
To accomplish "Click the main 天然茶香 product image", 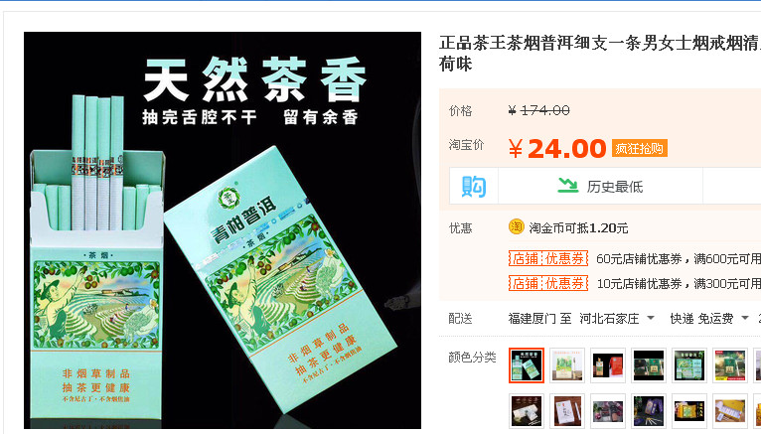I will [223, 230].
